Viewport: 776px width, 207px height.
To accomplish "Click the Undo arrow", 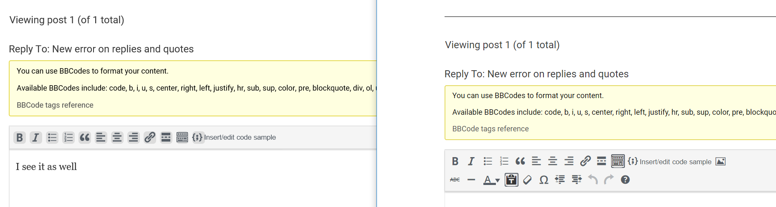I will coord(593,180).
